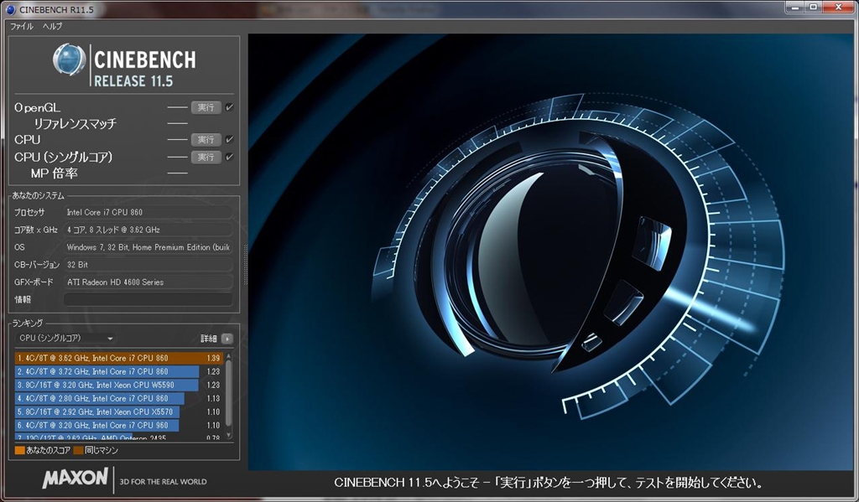859x502 pixels.
Task: Run the CPU benchmark with 実行 button
Action: click(206, 139)
